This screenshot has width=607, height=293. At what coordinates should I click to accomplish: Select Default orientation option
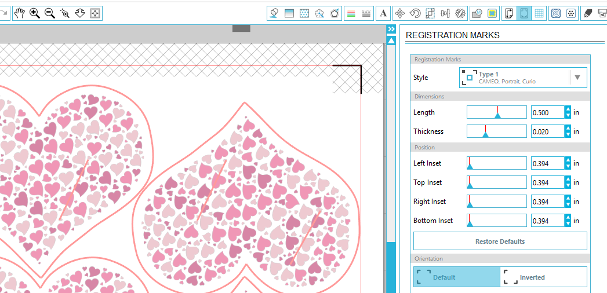tap(456, 277)
